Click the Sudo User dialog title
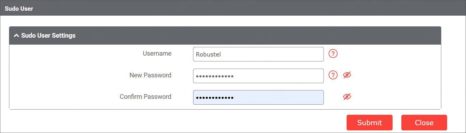 [x=19, y=9]
